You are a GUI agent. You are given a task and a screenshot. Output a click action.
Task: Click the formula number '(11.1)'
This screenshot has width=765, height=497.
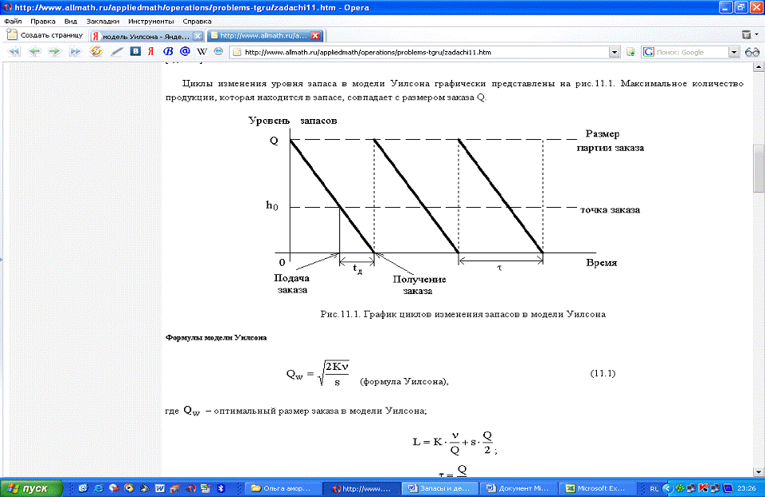603,373
